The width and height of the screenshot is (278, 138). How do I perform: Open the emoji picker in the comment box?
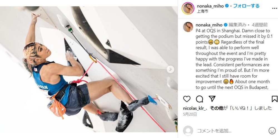pyautogui.click(x=272, y=131)
